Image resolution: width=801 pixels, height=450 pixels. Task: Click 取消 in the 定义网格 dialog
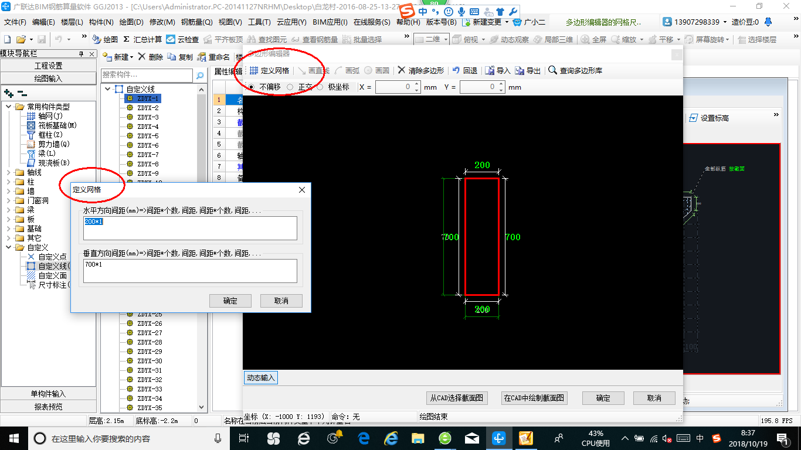point(281,301)
